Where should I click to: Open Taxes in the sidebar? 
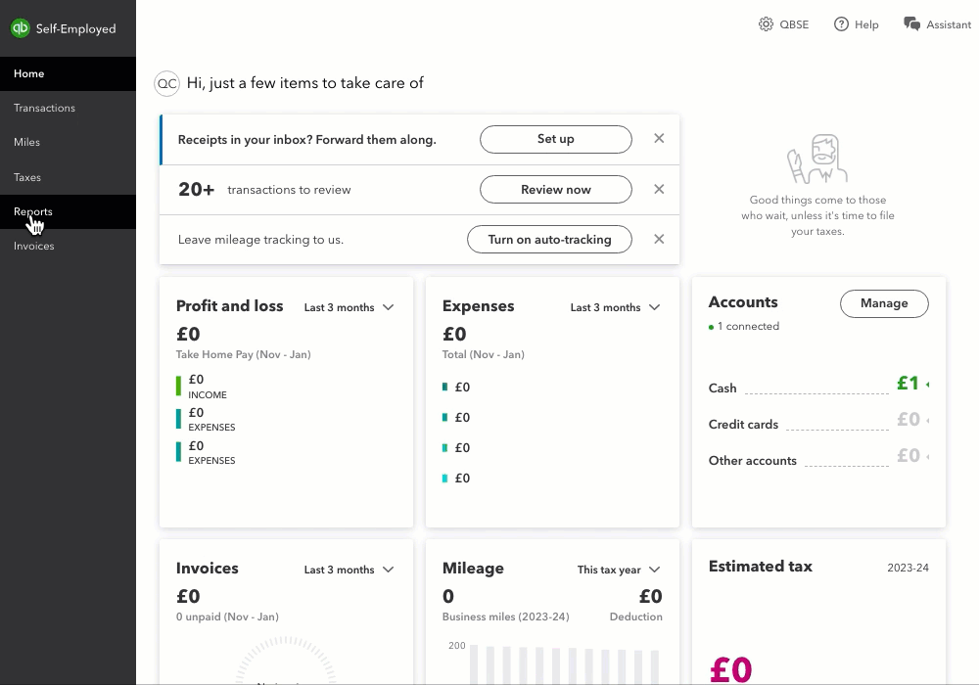(69, 177)
